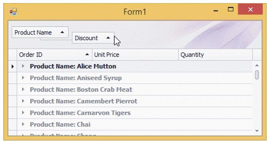This screenshot has width=270, height=142.
Task: Sort by the Unit Price column header
Action: [135, 55]
